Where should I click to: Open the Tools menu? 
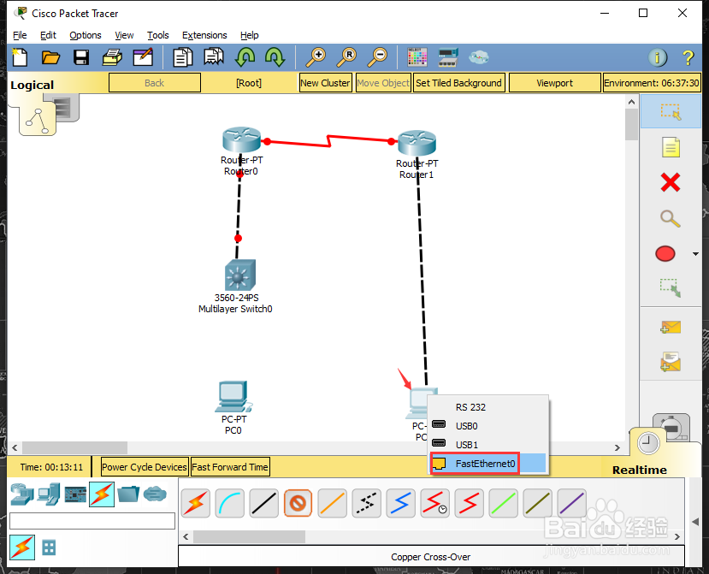pos(158,35)
